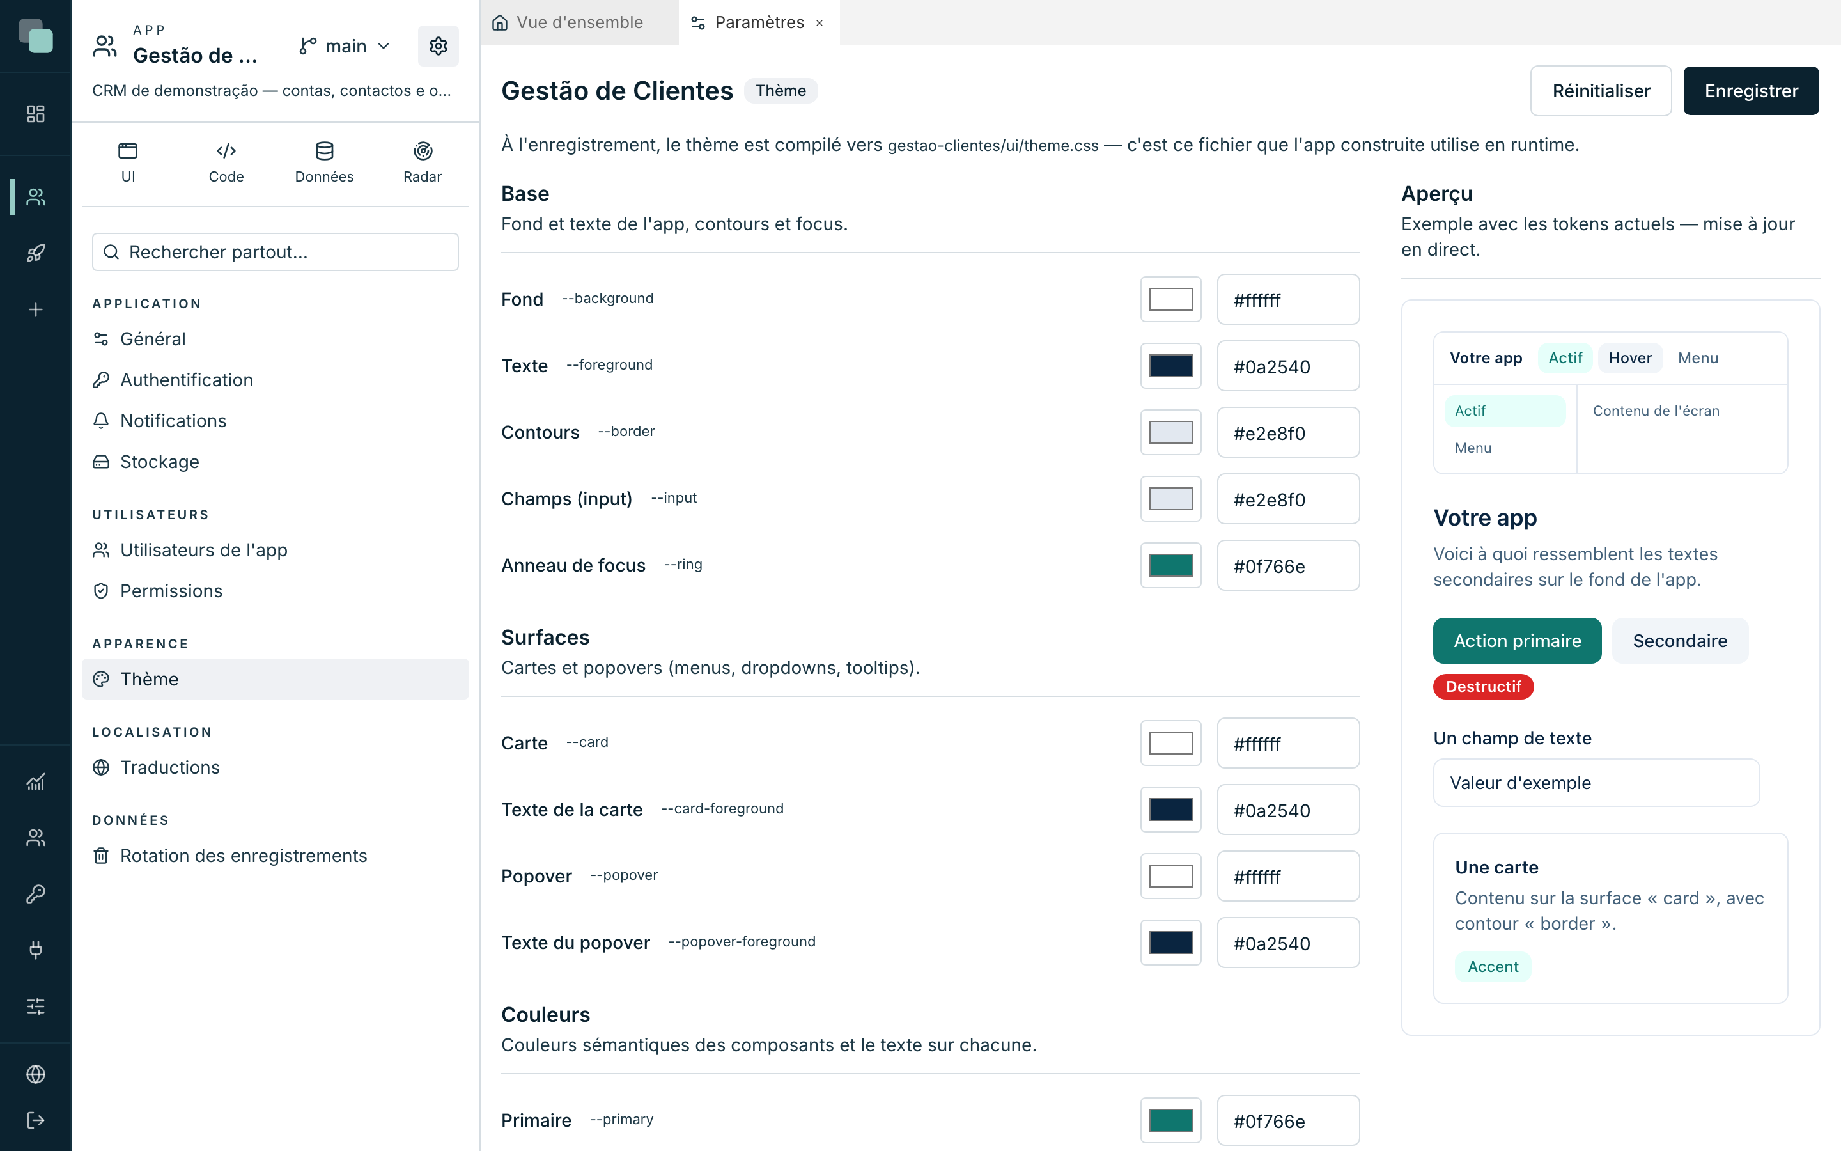This screenshot has height=1151, width=1841.
Task: Open the dashboard grid icon in the left rail
Action: (36, 114)
